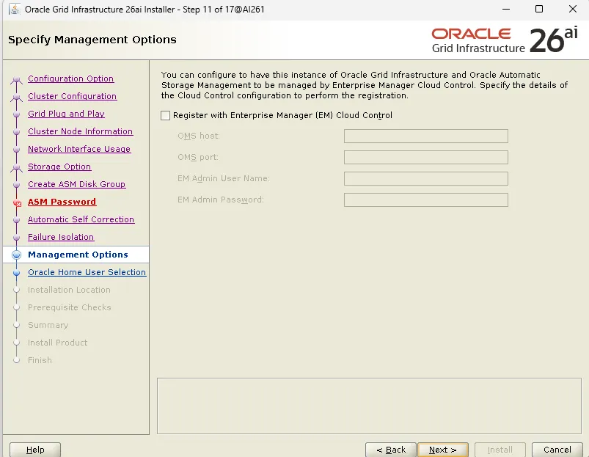This screenshot has height=457, width=589.
Task: Click the step bullet beside Failure Isolation
Action: point(16,238)
